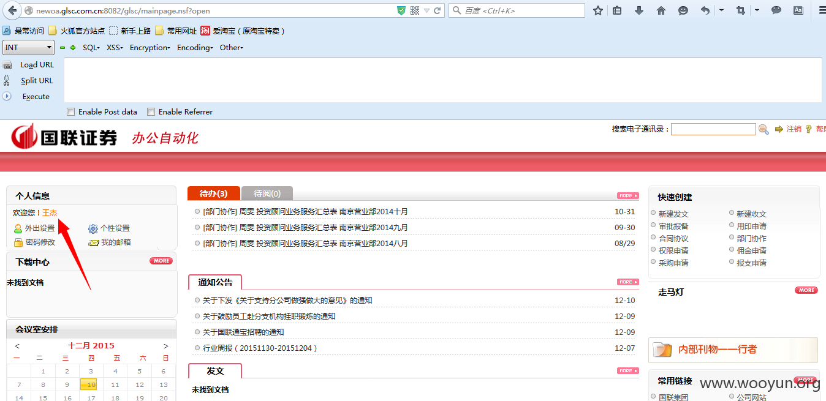Click the globe site identity icon
This screenshot has height=401, width=826.
[28, 10]
